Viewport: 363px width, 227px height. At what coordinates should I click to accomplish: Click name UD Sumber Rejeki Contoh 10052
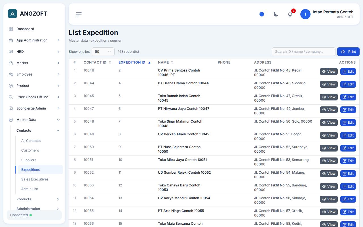(x=184, y=173)
